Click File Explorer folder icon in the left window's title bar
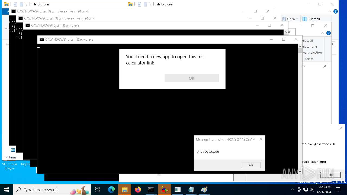 click(7, 4)
